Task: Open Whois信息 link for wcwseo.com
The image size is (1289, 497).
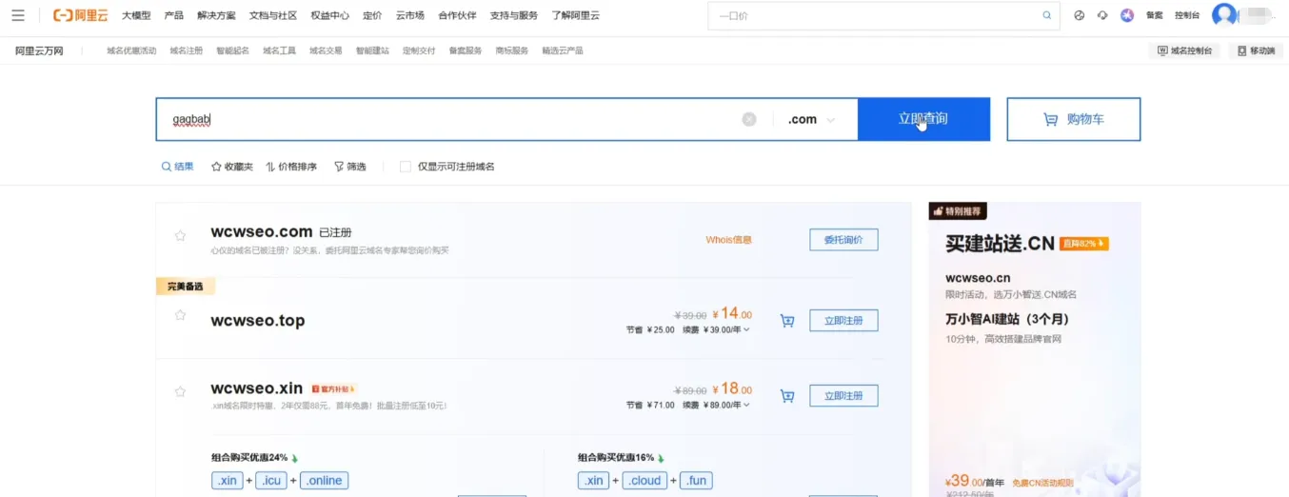Action: click(x=728, y=240)
